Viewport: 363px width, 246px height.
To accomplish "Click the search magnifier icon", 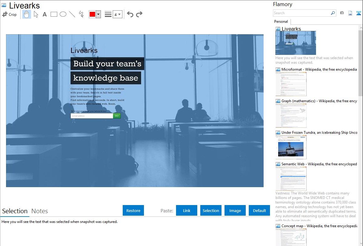I will tap(333, 13).
